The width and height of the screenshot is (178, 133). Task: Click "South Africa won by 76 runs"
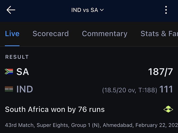(55, 109)
